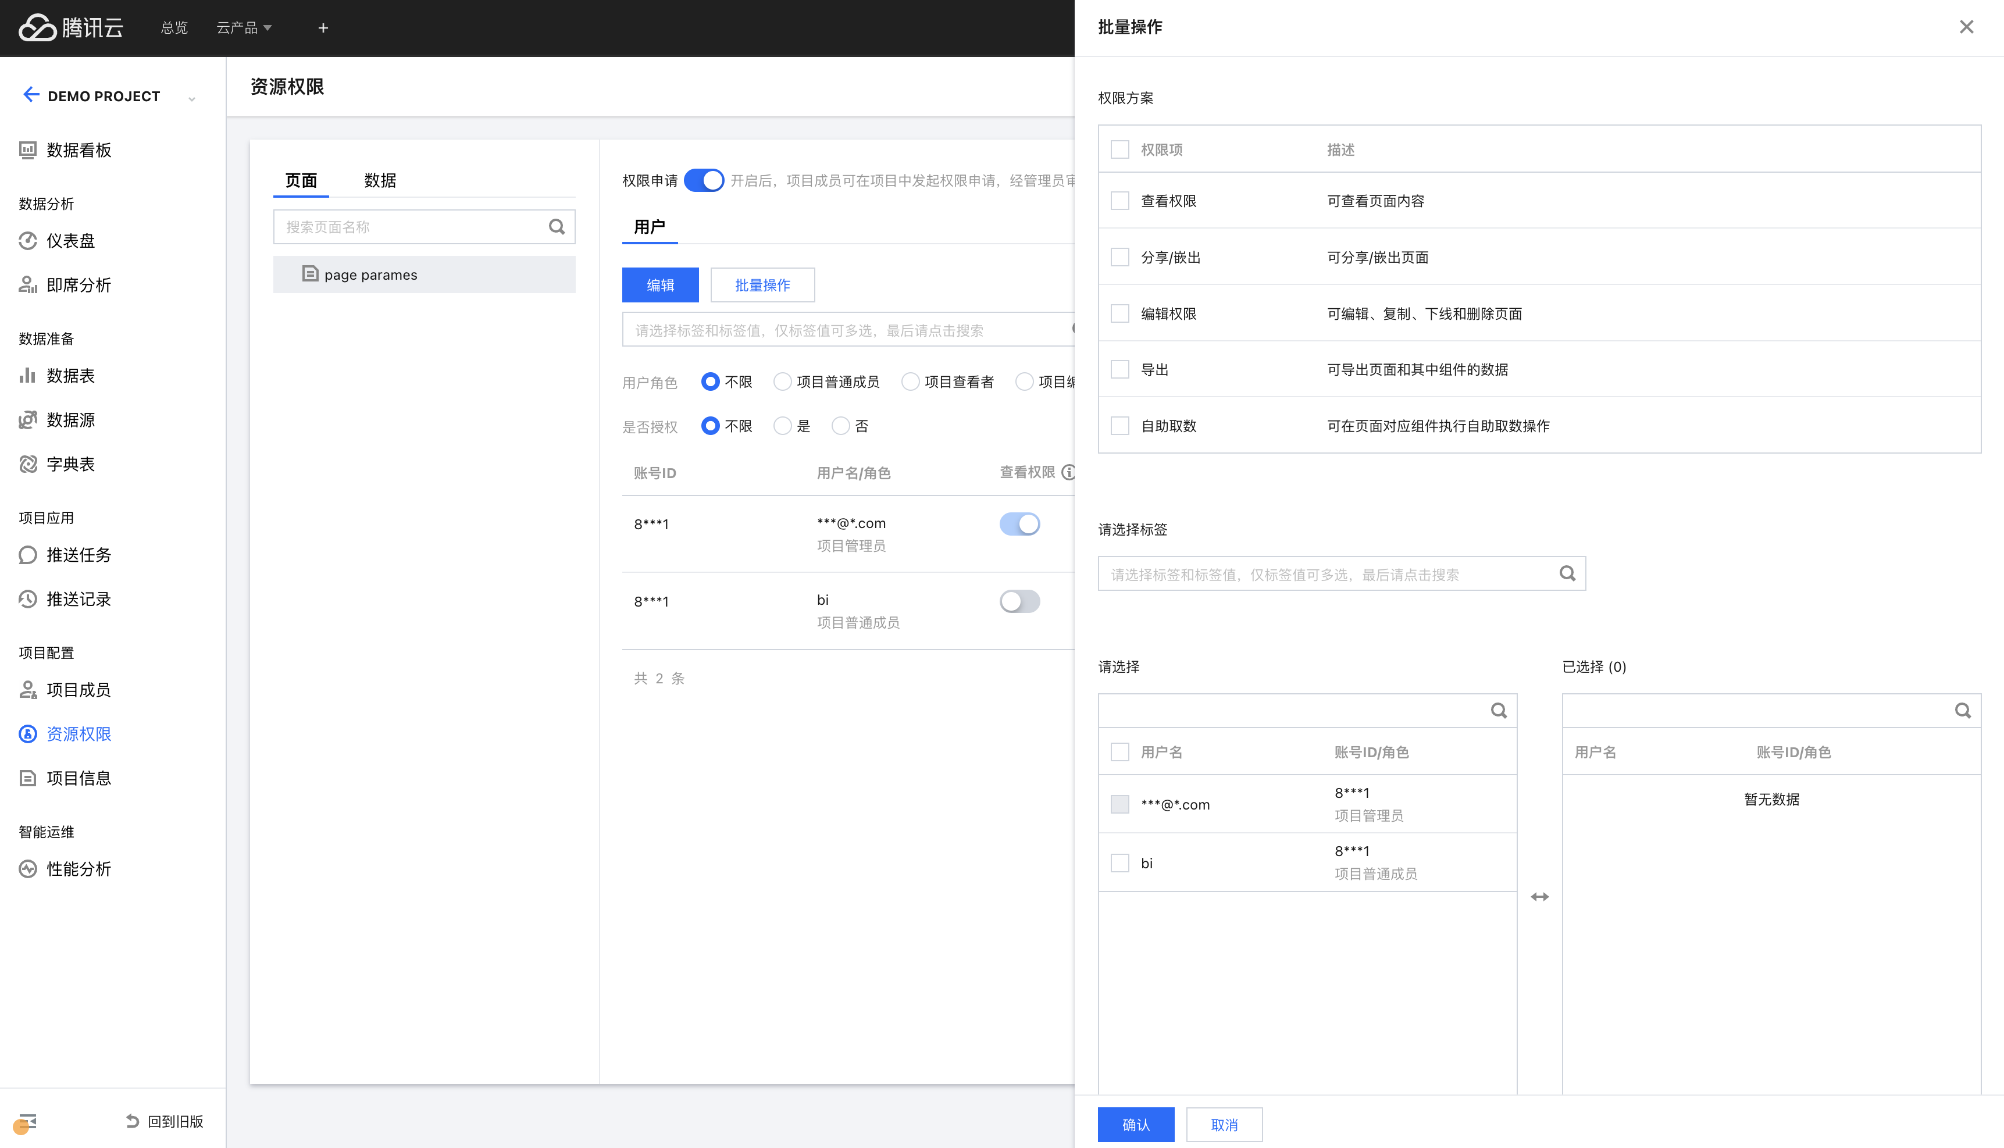Toggle the 权限申请 switch off
The width and height of the screenshot is (2004, 1148).
pyautogui.click(x=703, y=180)
